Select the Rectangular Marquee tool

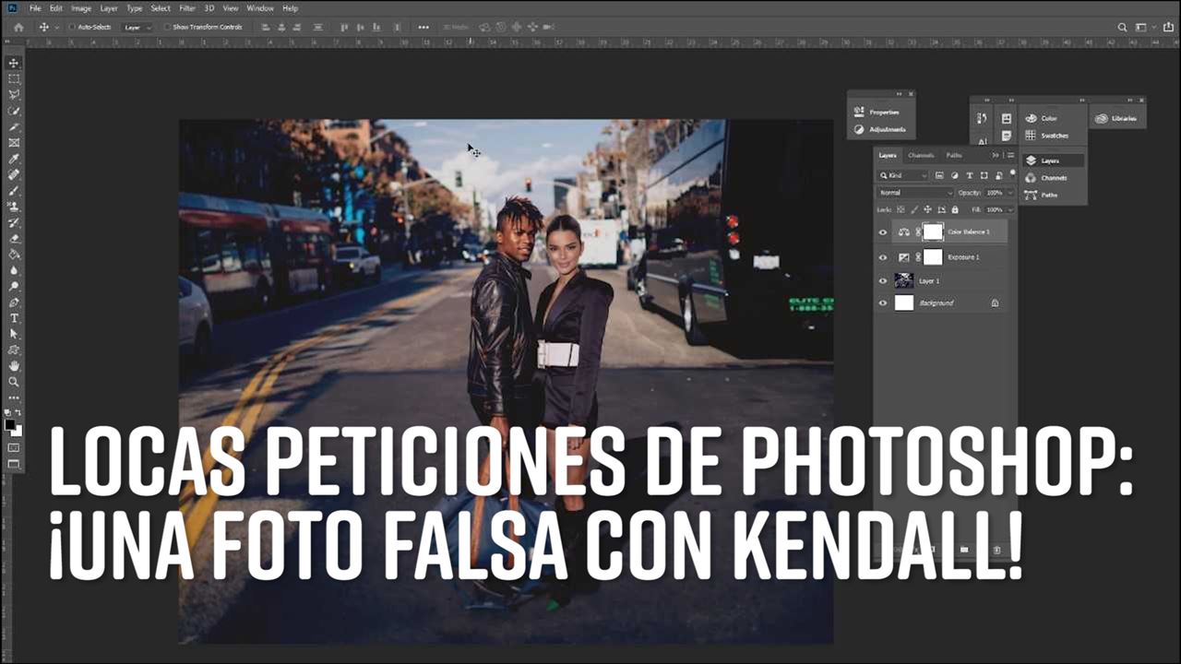click(14, 78)
